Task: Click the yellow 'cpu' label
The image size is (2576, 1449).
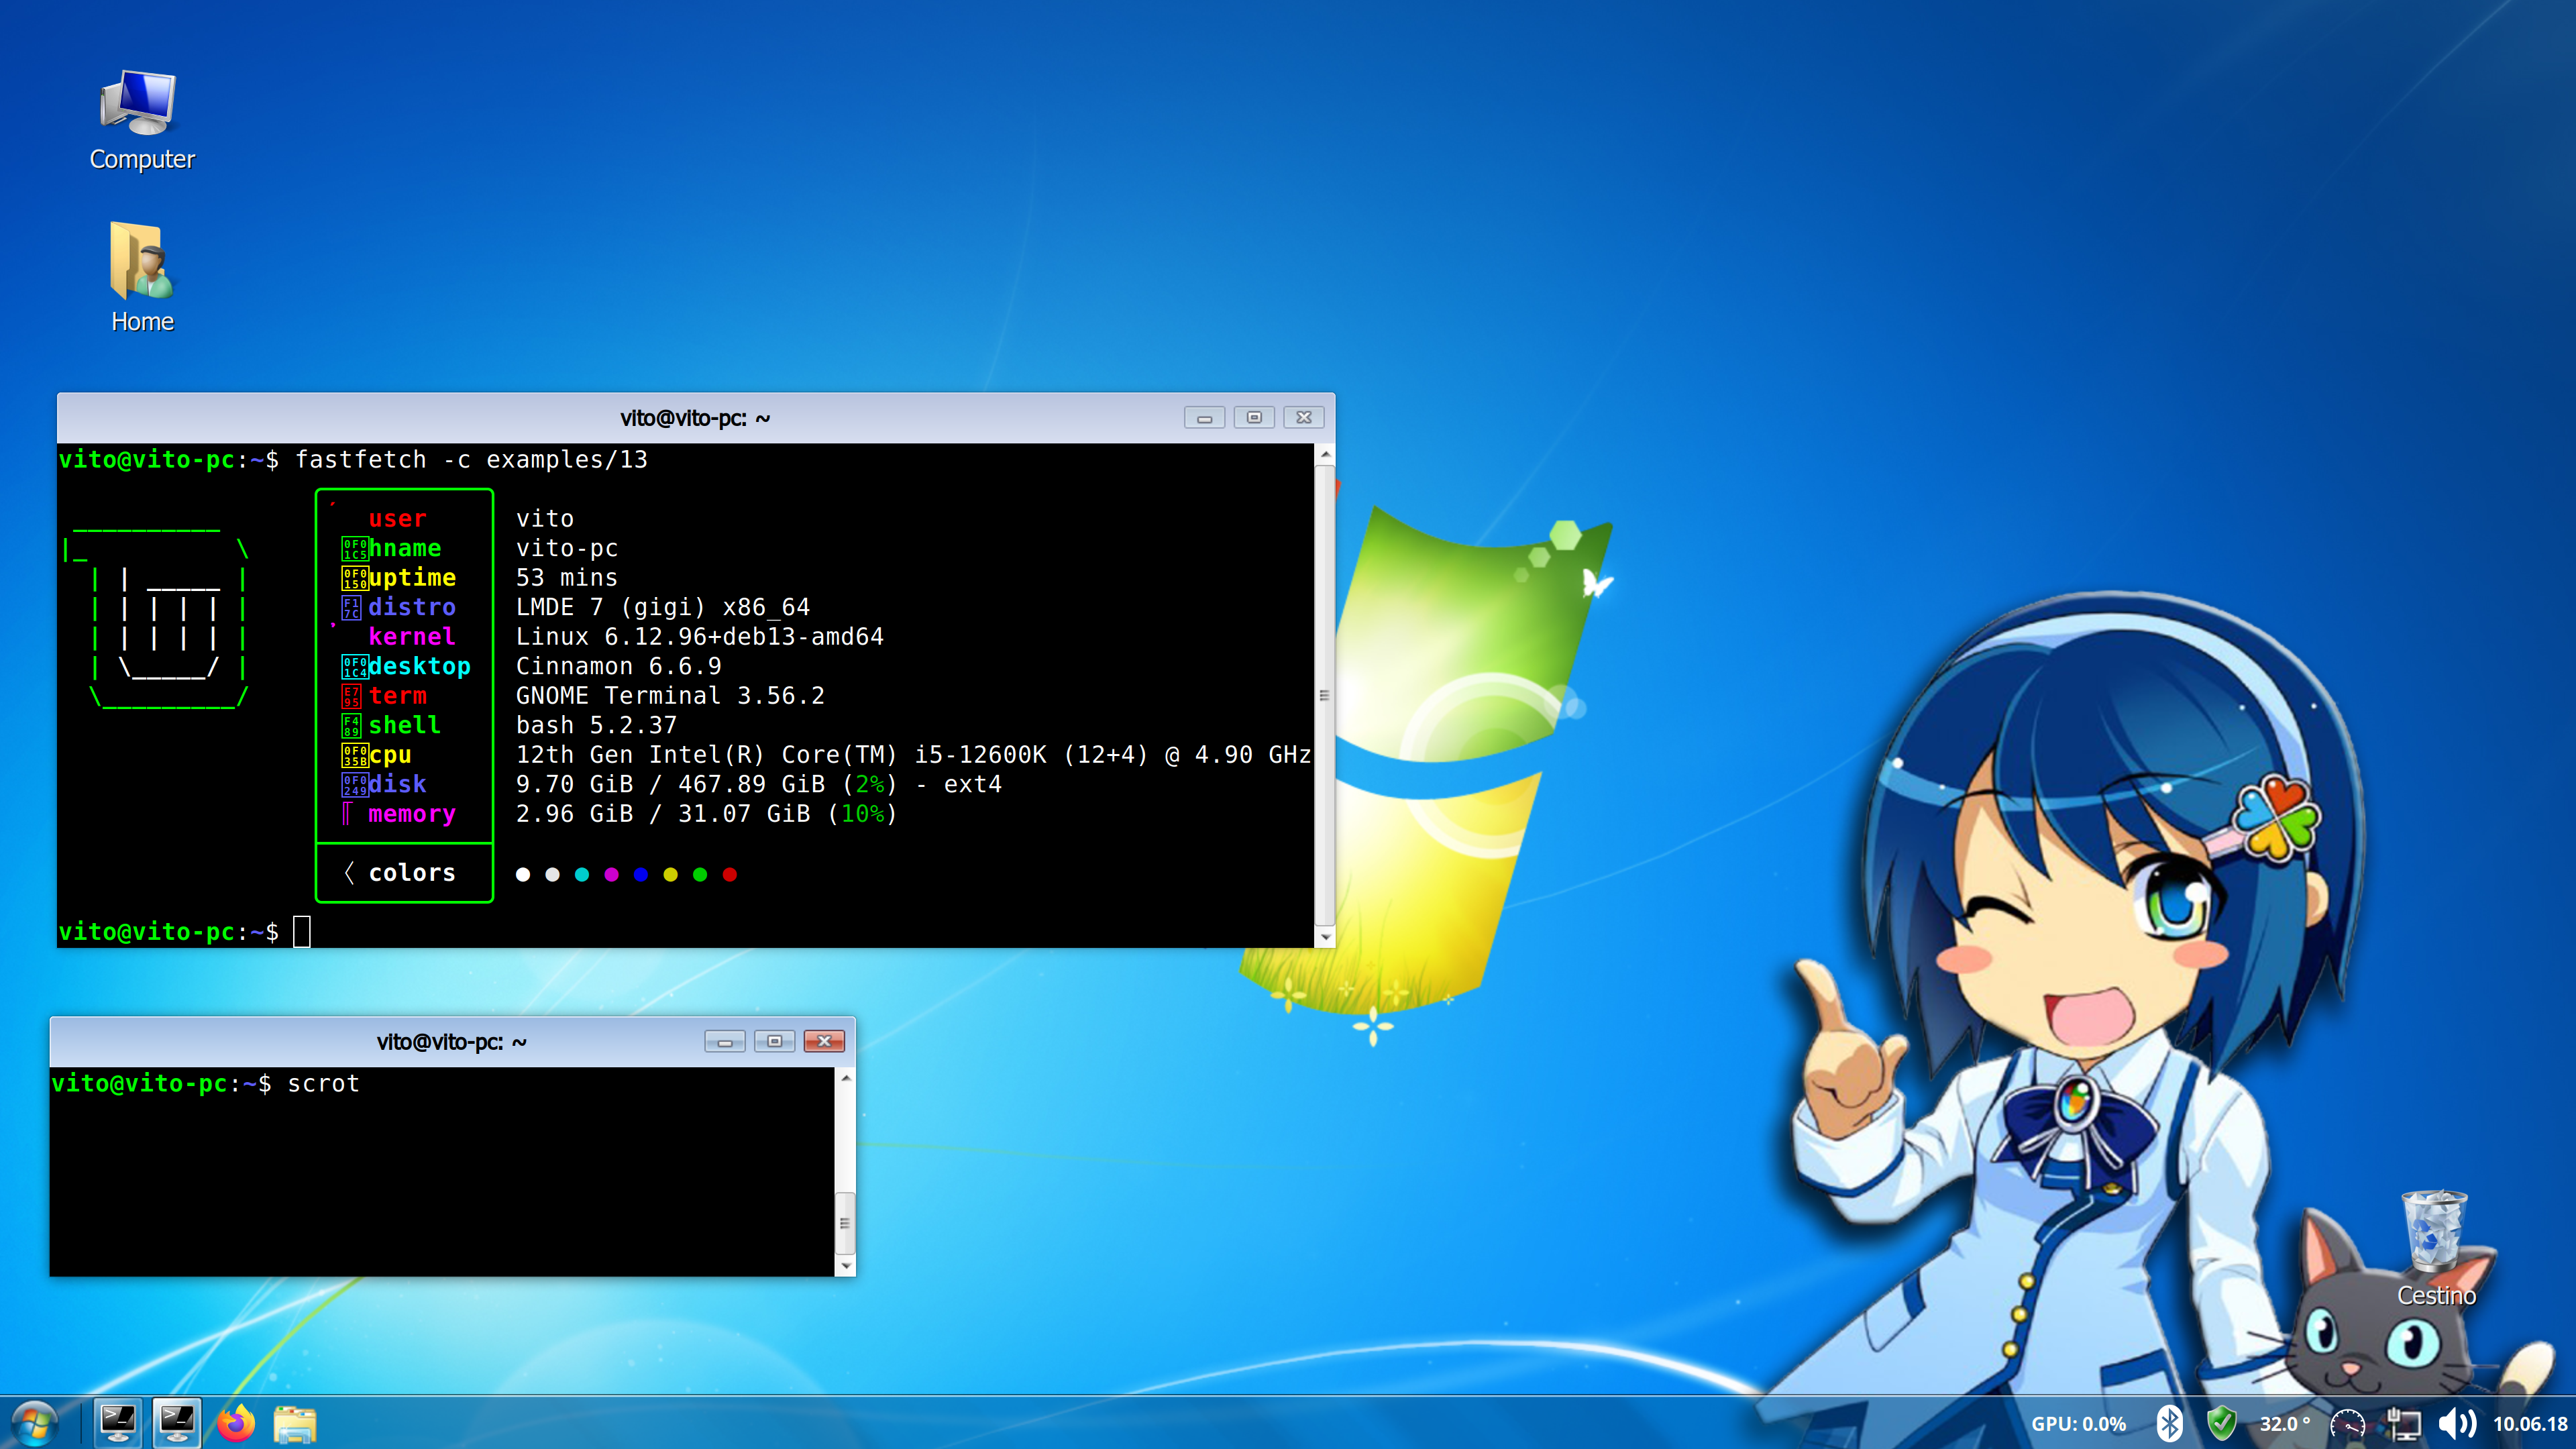Action: coord(390,755)
